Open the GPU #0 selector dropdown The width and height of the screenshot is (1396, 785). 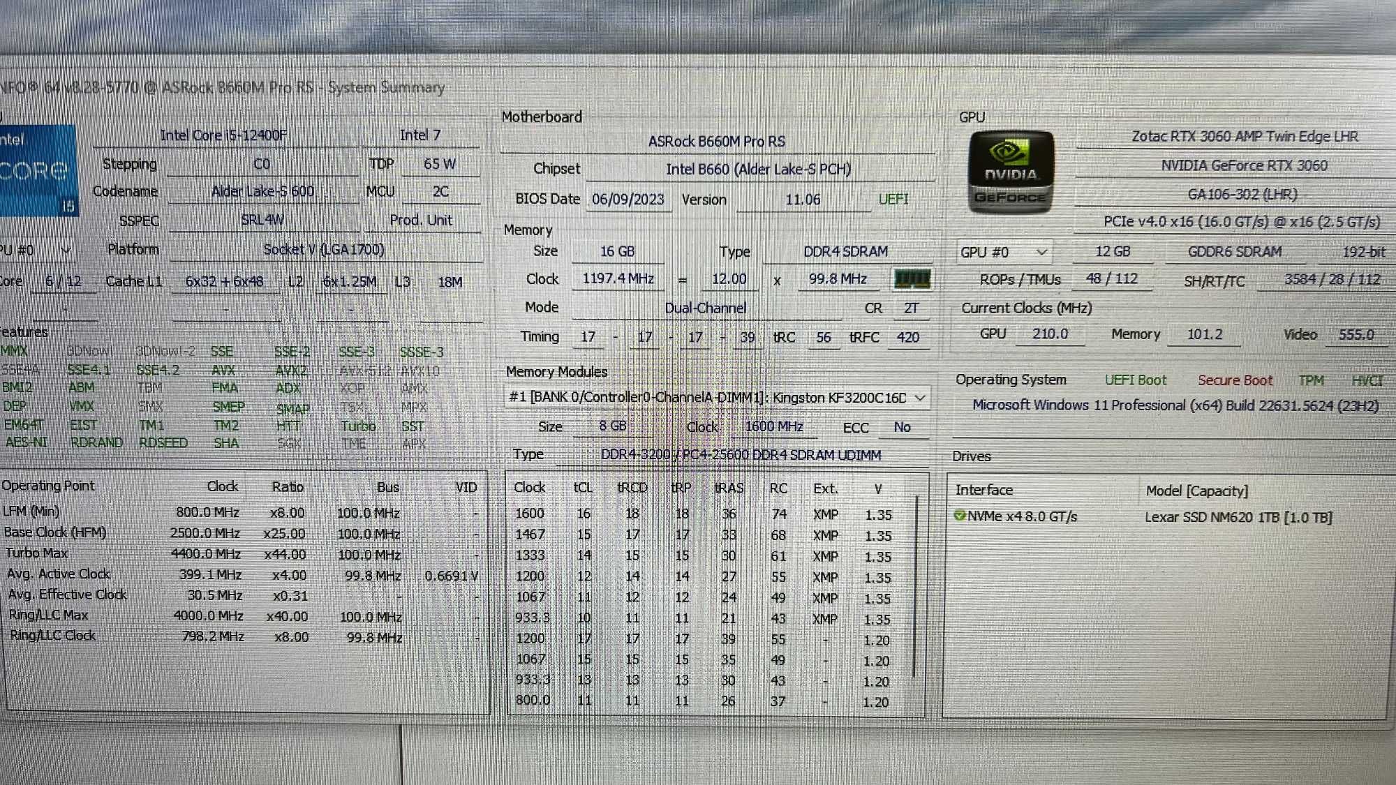(1004, 252)
